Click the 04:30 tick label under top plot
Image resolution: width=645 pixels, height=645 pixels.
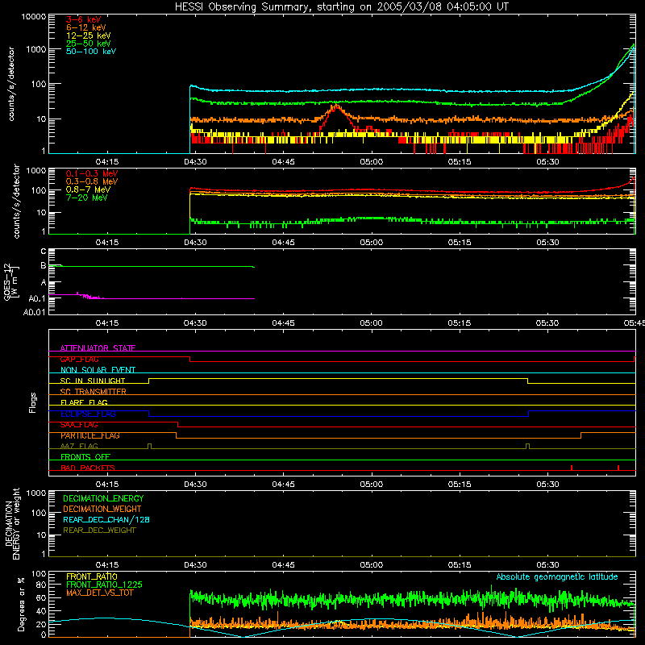(x=195, y=162)
